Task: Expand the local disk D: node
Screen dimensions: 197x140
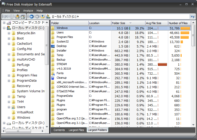Action: [x=4, y=123]
